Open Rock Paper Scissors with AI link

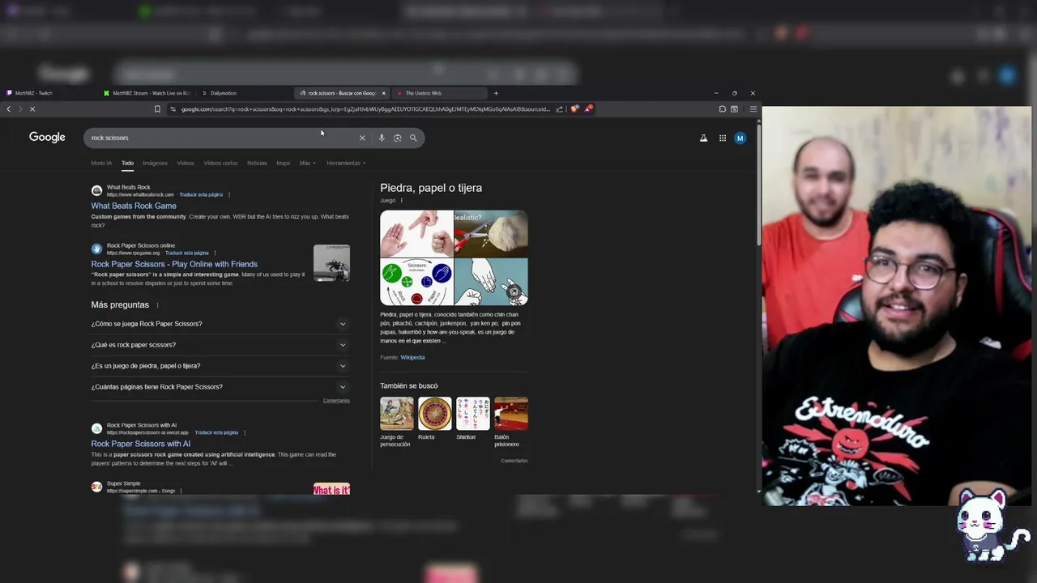coord(141,444)
